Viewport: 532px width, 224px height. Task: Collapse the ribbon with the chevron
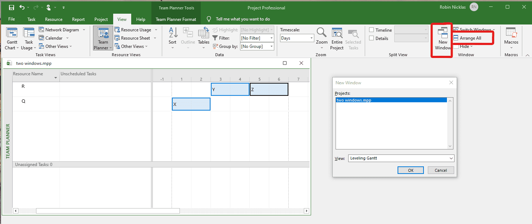tap(527, 55)
